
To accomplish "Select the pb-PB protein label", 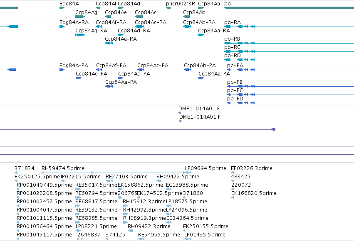I will (x=235, y=83).
